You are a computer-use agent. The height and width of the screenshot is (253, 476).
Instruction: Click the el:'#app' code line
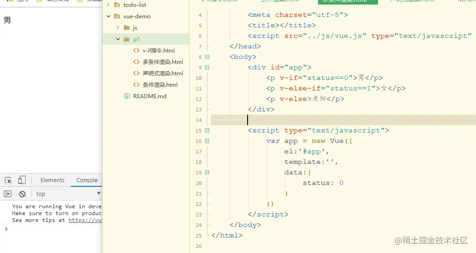click(x=307, y=151)
